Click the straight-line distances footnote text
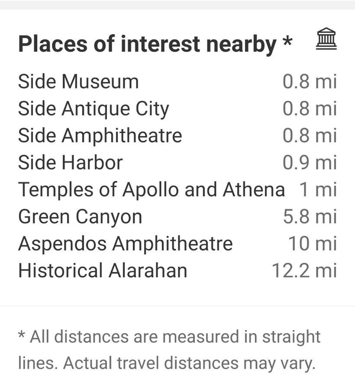The width and height of the screenshot is (355, 390). point(169,350)
